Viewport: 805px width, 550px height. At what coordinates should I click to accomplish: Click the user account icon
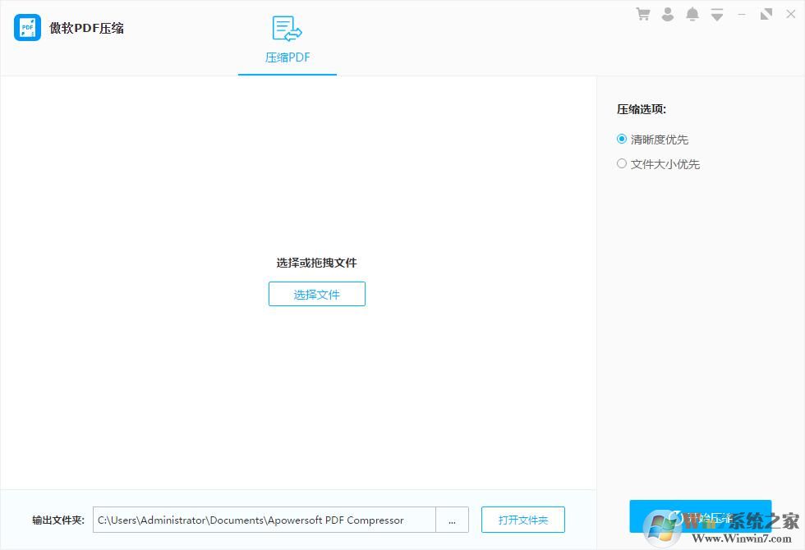click(x=668, y=14)
